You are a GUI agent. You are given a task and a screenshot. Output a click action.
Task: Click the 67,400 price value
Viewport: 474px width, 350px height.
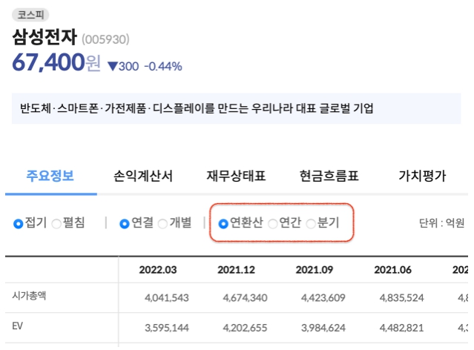tap(48, 62)
